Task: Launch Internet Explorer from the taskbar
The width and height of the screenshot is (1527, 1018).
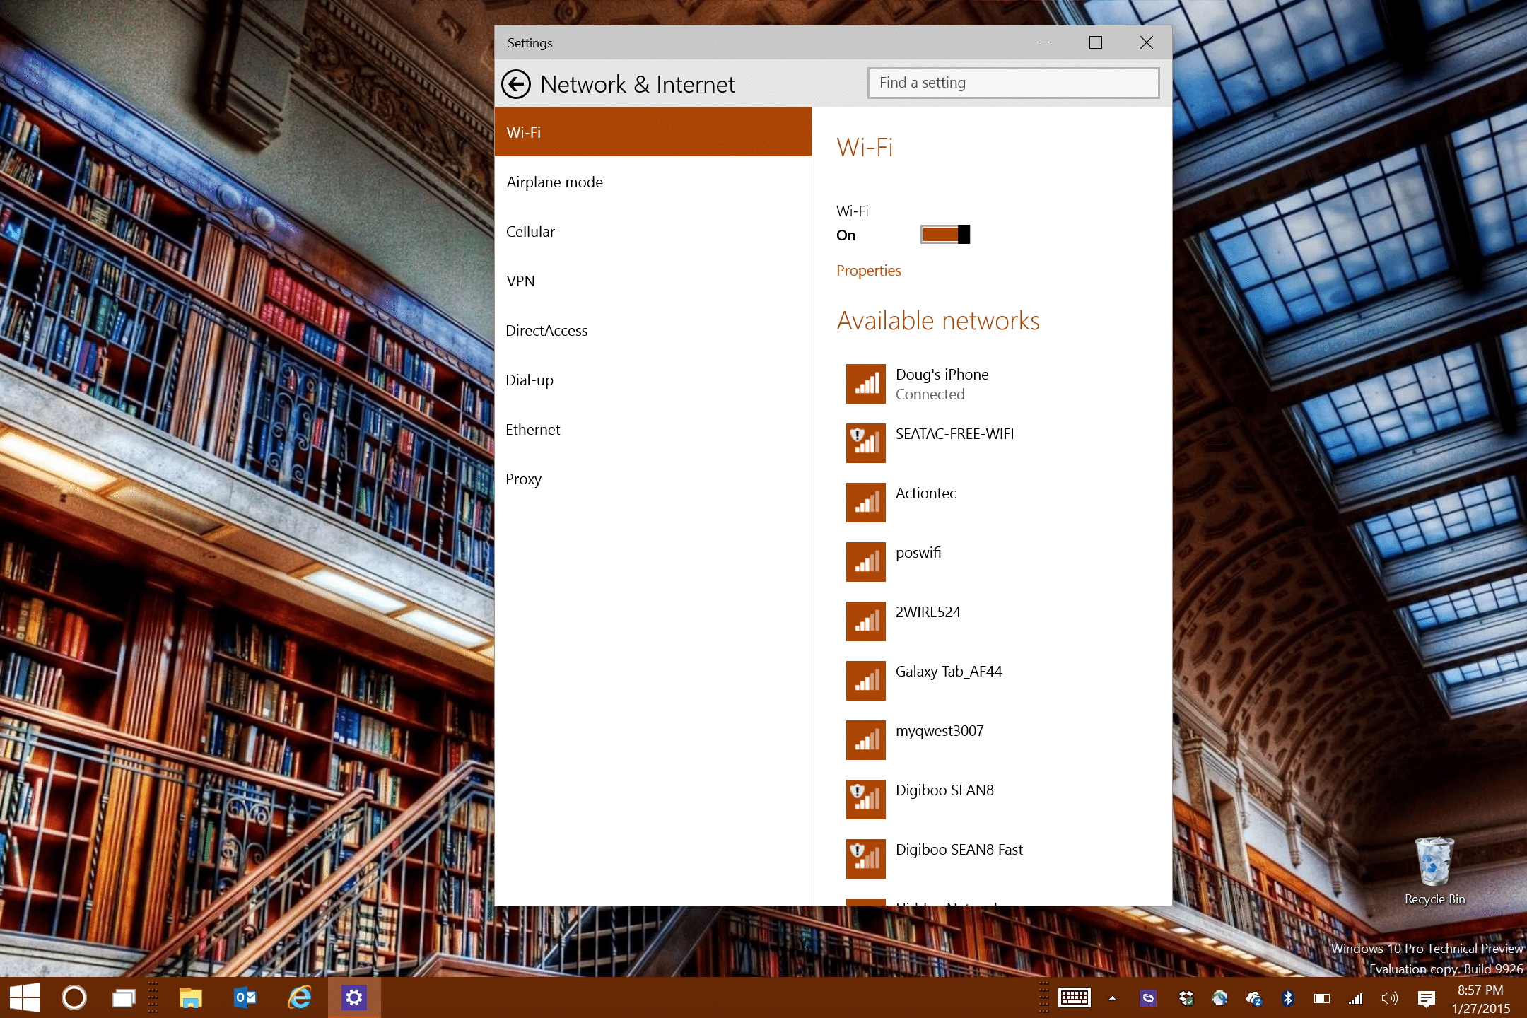Action: click(300, 997)
